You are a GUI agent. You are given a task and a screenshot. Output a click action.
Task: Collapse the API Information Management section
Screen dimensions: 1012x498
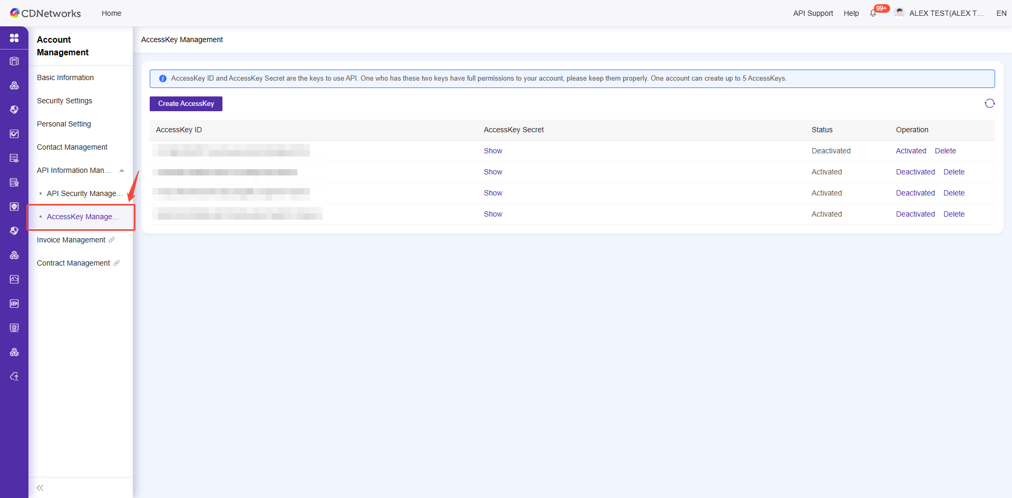coord(122,170)
